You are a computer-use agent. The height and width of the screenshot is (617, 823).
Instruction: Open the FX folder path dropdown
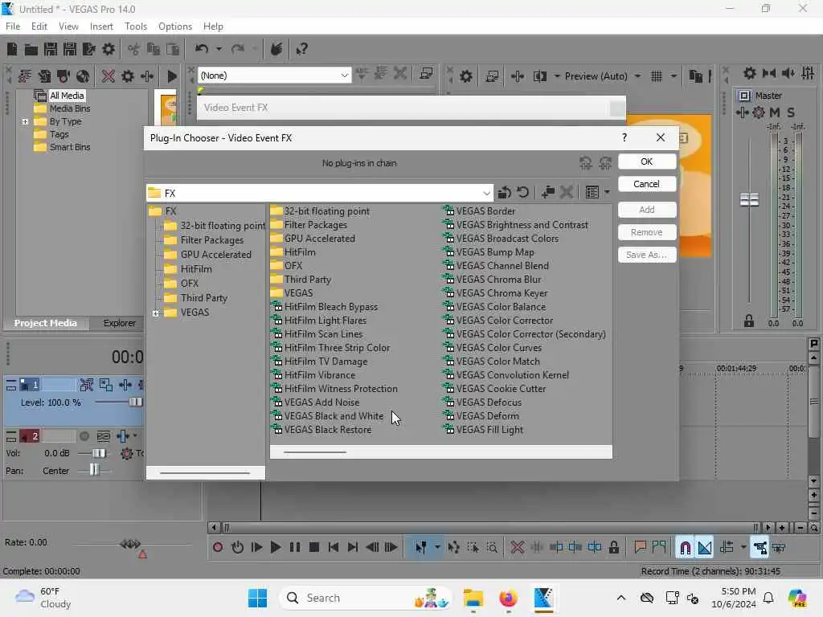tap(486, 193)
